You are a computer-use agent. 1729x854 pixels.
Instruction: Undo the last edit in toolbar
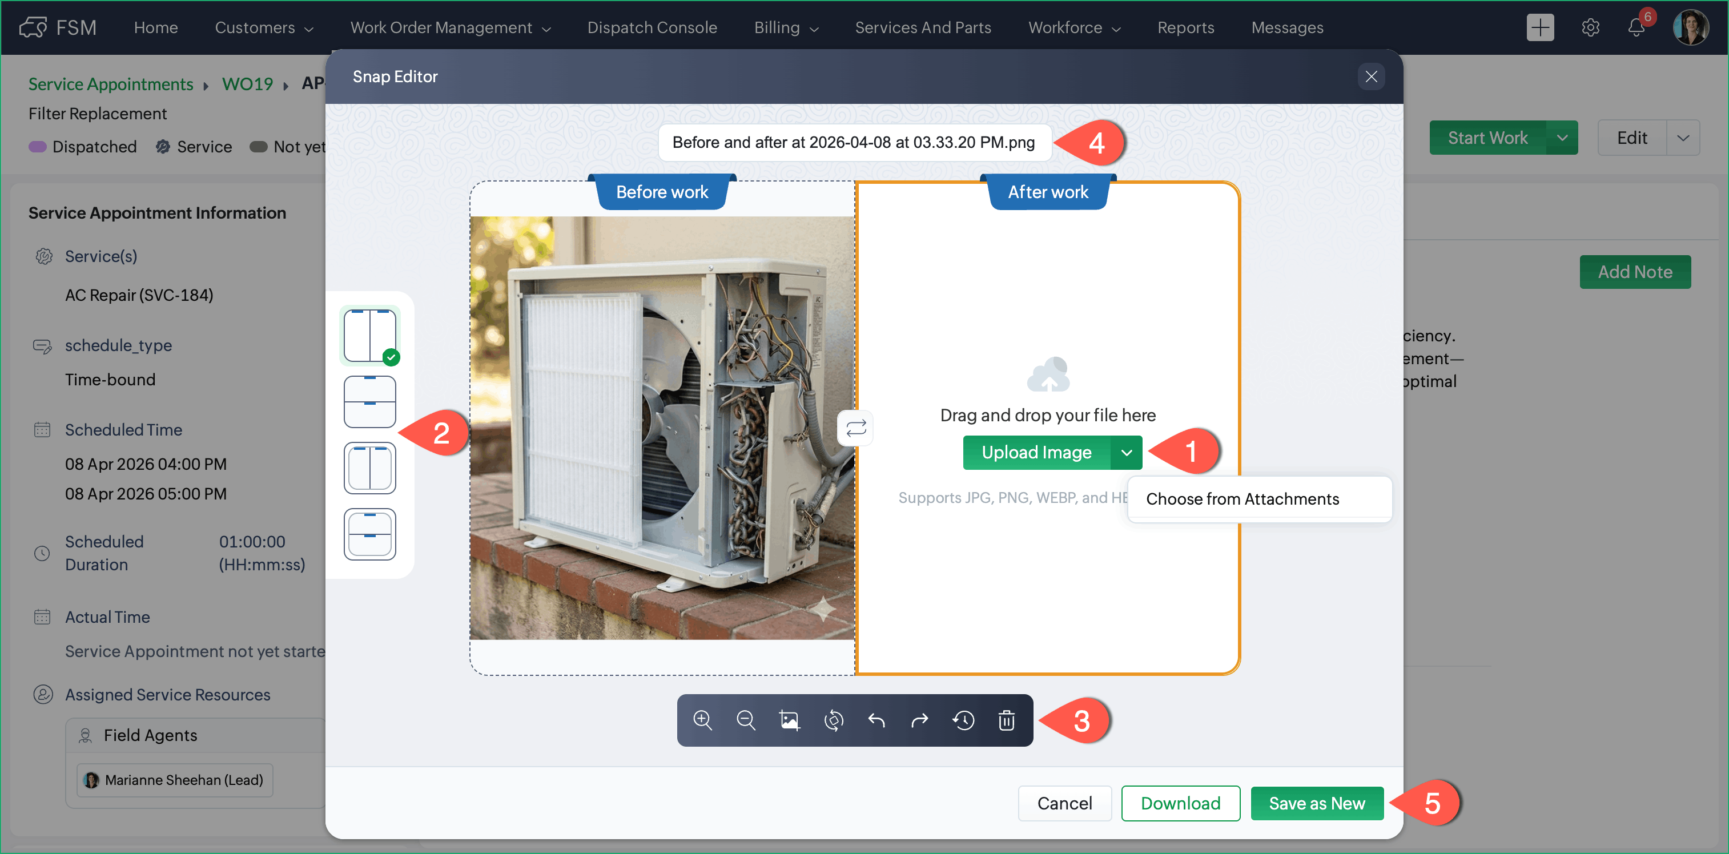click(876, 720)
